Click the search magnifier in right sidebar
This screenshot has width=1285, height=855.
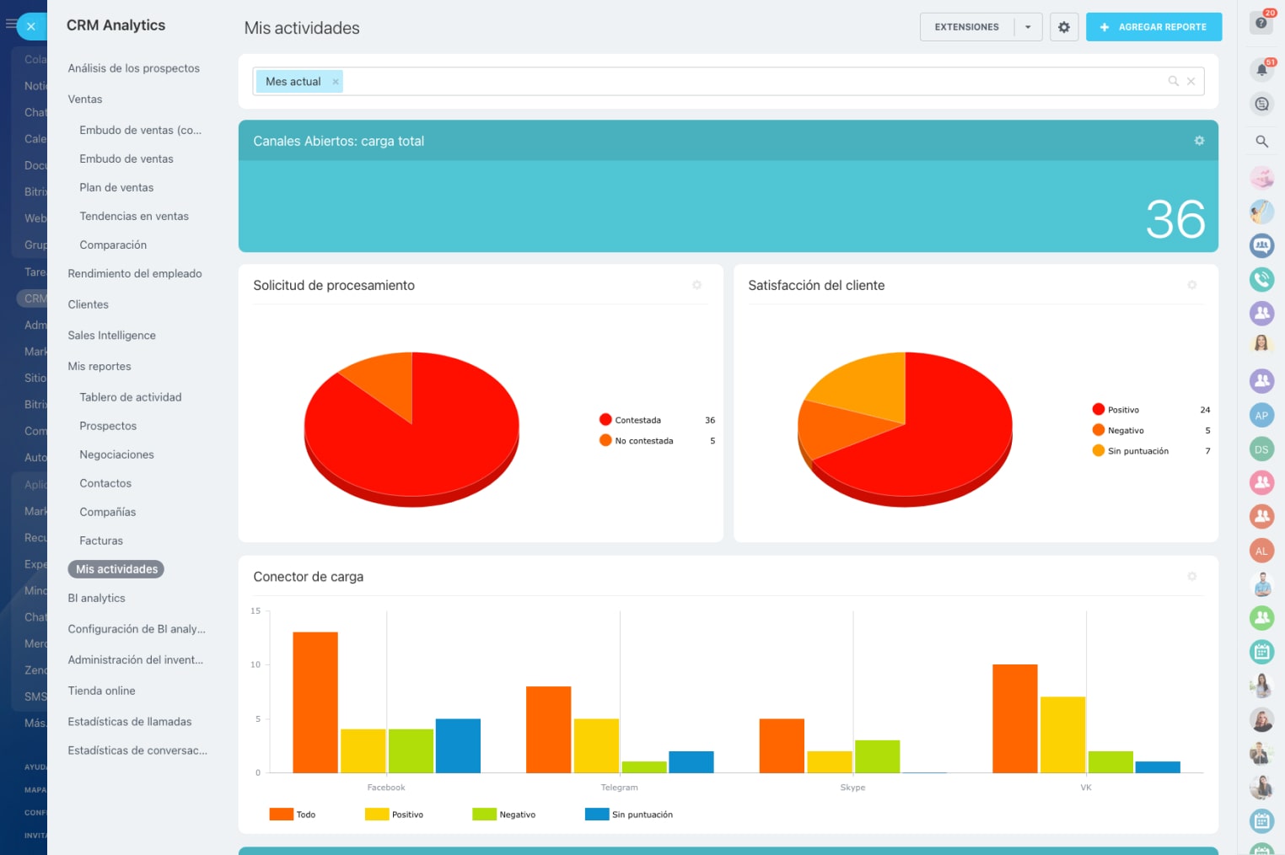point(1261,142)
